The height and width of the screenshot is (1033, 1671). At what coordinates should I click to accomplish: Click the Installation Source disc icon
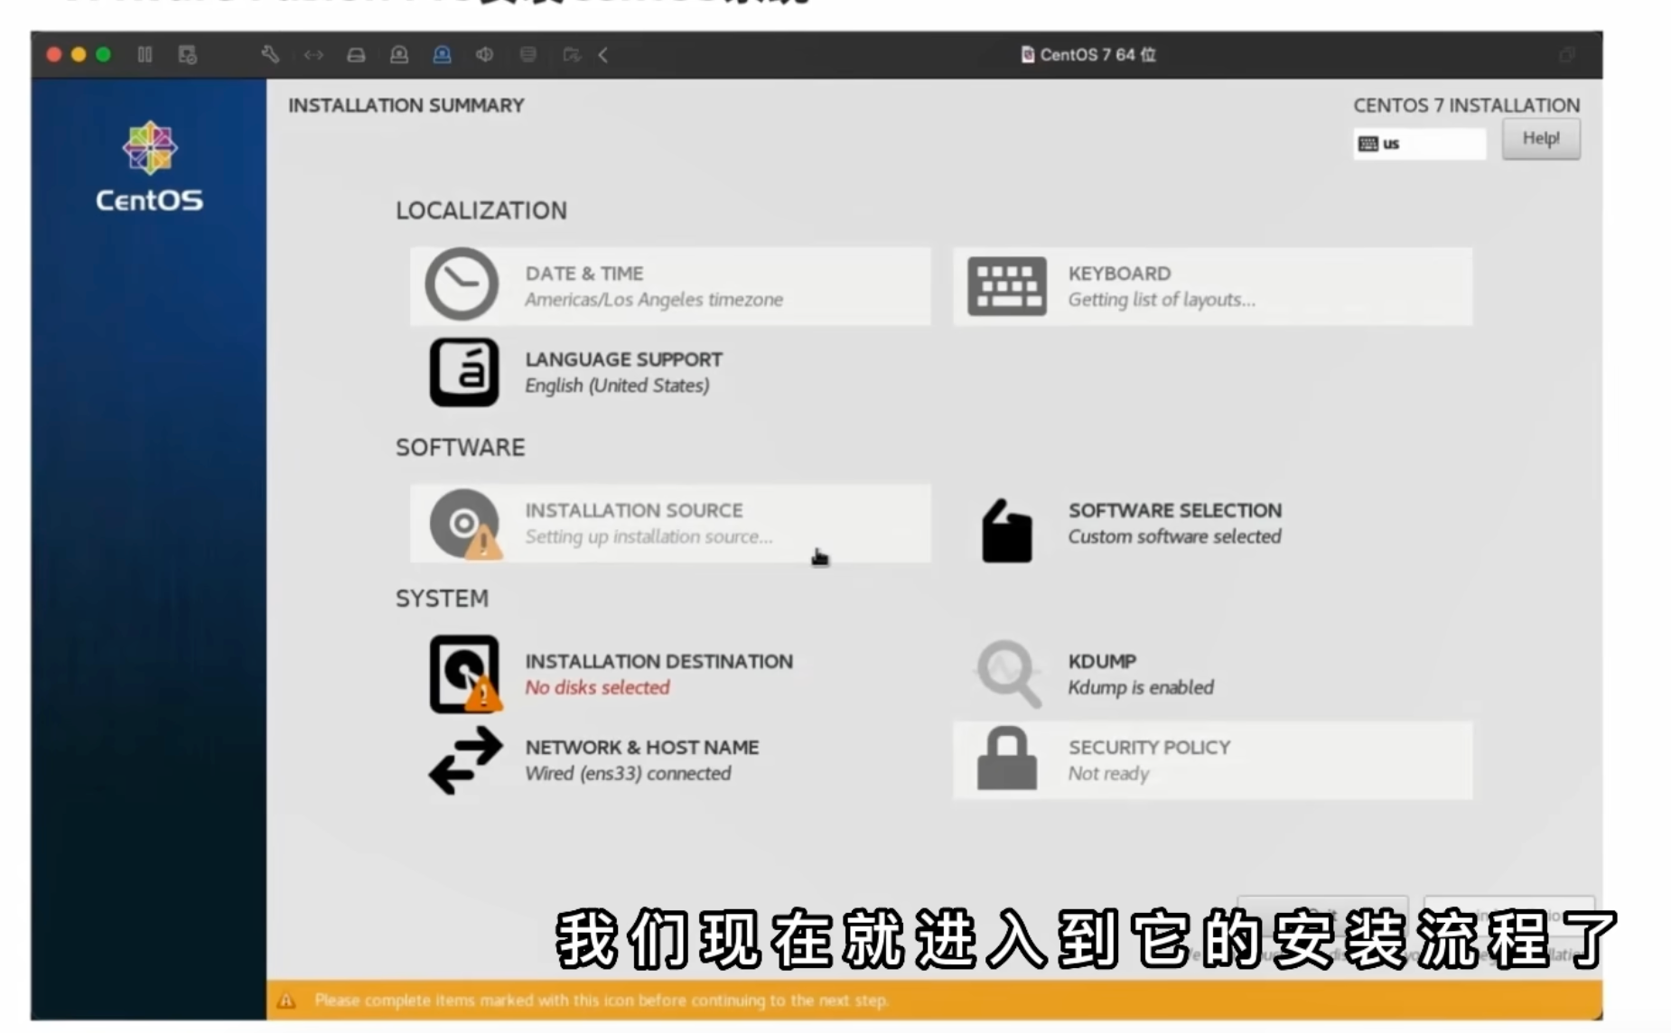click(465, 524)
